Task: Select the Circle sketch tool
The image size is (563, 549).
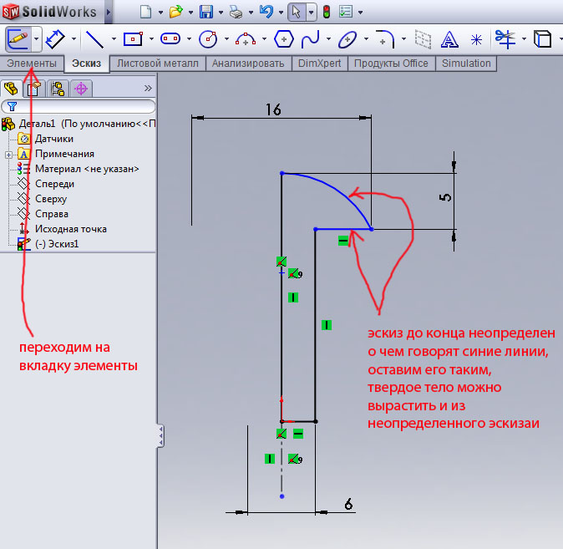Action: pos(208,38)
